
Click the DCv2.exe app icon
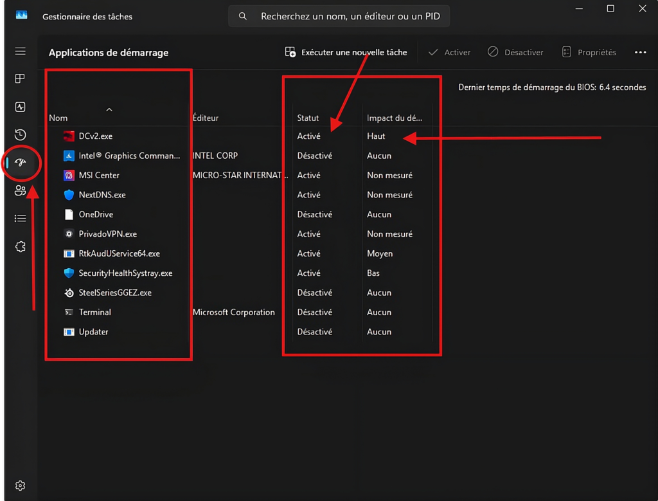[69, 136]
